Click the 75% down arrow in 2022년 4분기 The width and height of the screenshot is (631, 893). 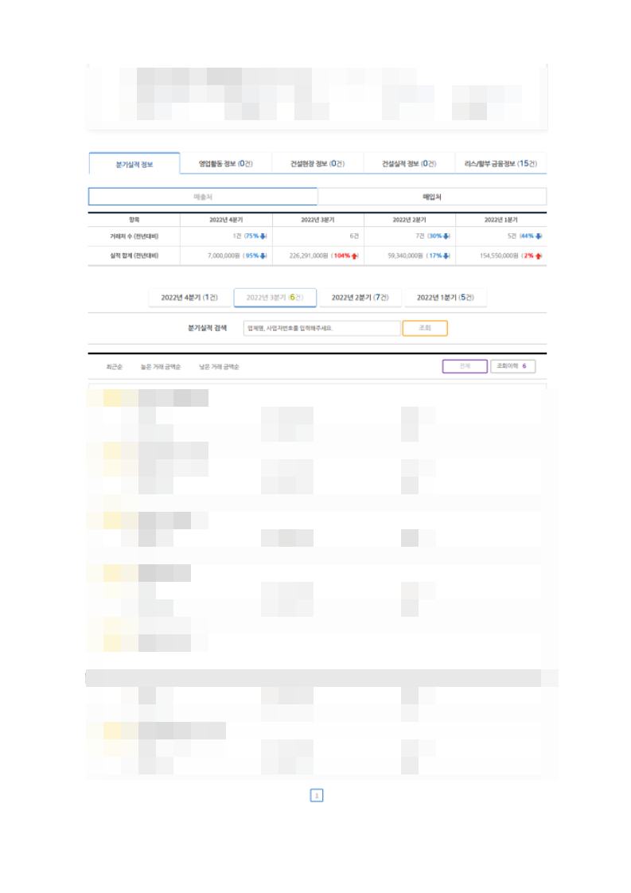click(x=263, y=236)
